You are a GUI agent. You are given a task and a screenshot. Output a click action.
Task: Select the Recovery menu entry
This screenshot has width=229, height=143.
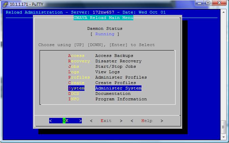coord(79,61)
